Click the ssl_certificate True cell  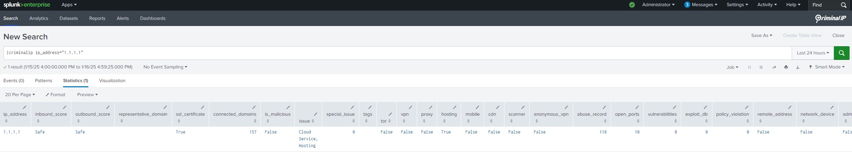(x=180, y=132)
